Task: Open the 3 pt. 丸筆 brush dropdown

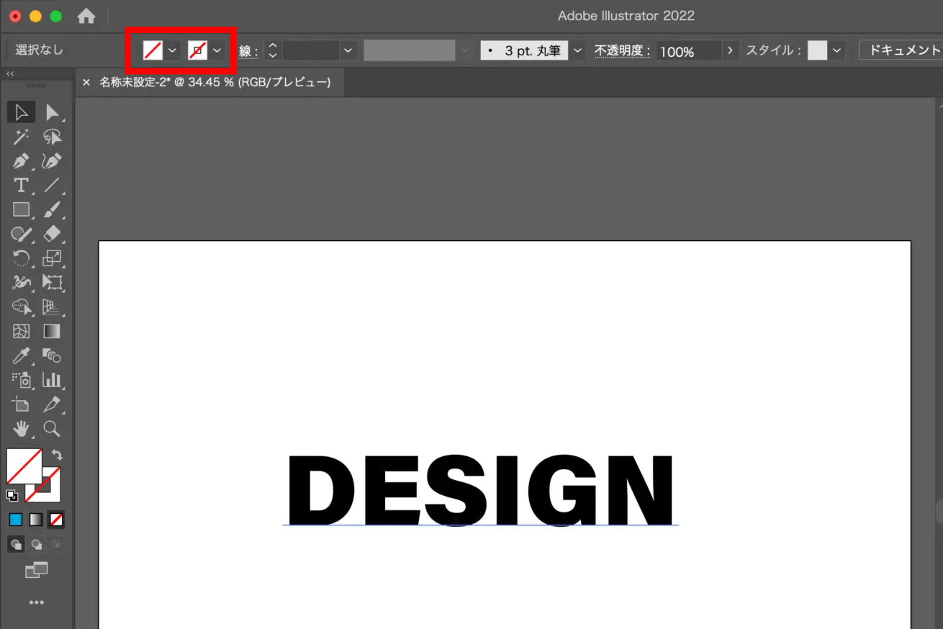Action: pyautogui.click(x=577, y=50)
